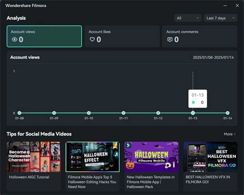Viewport: 244px width, 195px height.
Task: Click the Analysis heading
Action: pos(16,18)
